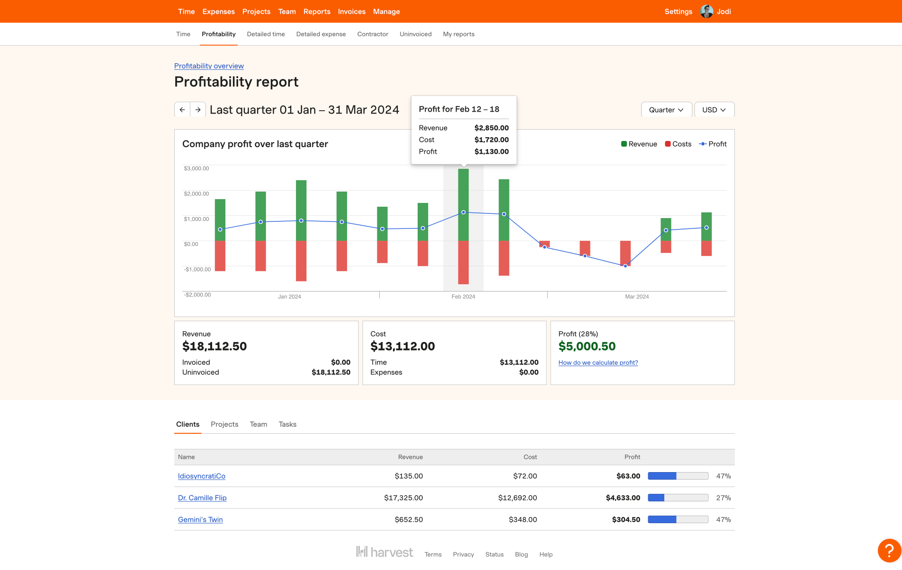The height and width of the screenshot is (570, 902).
Task: Open the Profitability overview breadcrumb link
Action: [209, 66]
